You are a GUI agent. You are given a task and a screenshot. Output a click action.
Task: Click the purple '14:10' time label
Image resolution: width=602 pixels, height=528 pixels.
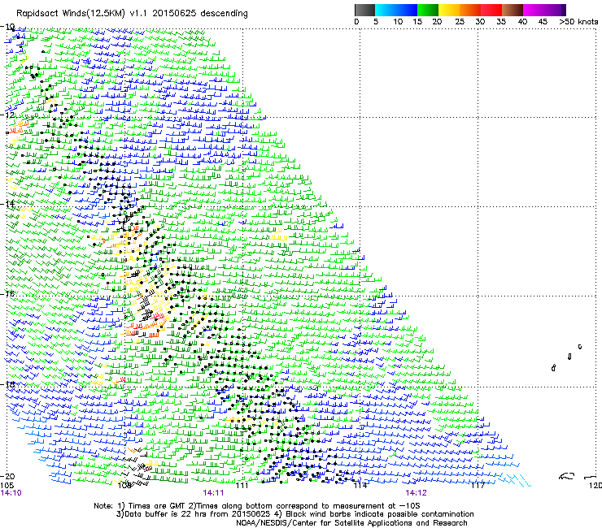pos(11,493)
